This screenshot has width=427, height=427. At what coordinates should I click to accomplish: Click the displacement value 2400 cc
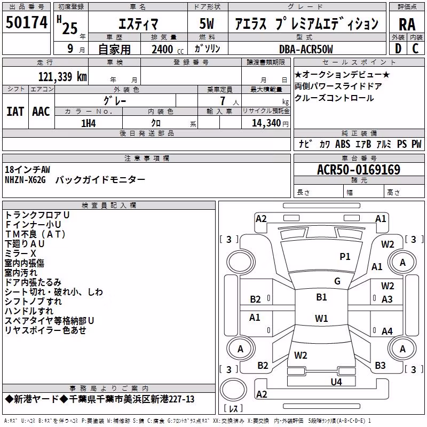[x=168, y=49]
